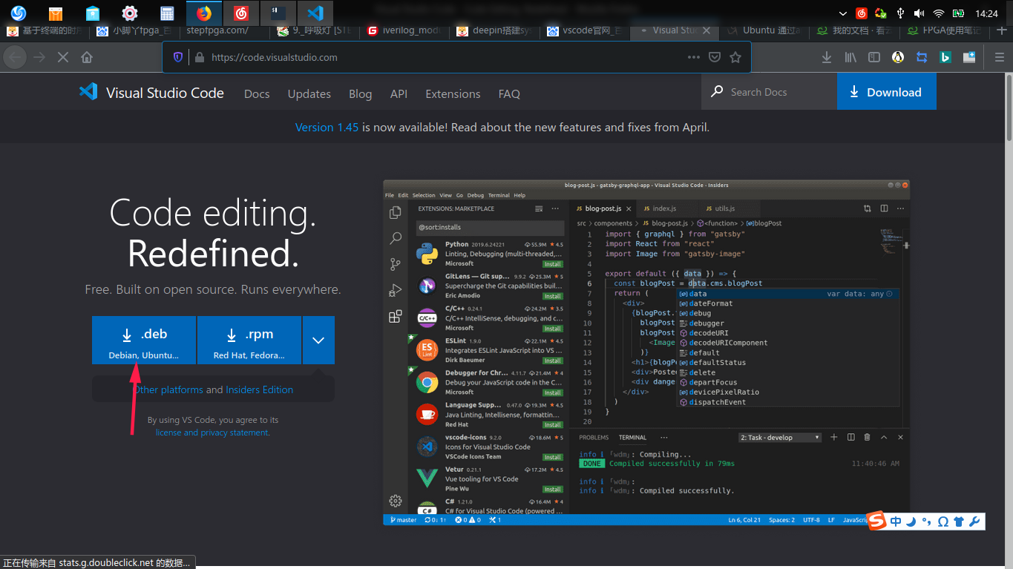The height and width of the screenshot is (569, 1013).
Task: Open the orange file manager taskbar icon
Action: tap(56, 13)
